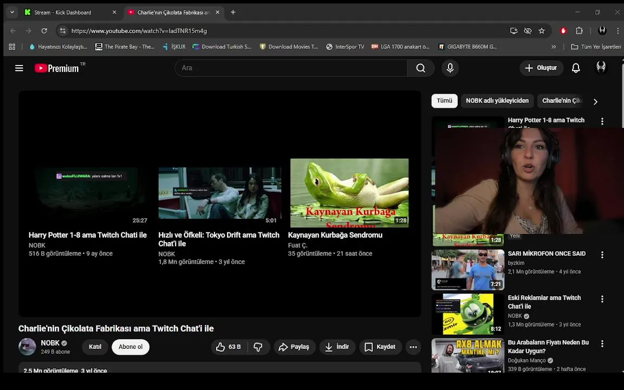Screen dimensions: 624x390
Task: Open InterSpor TV bookmark
Action: click(345, 47)
